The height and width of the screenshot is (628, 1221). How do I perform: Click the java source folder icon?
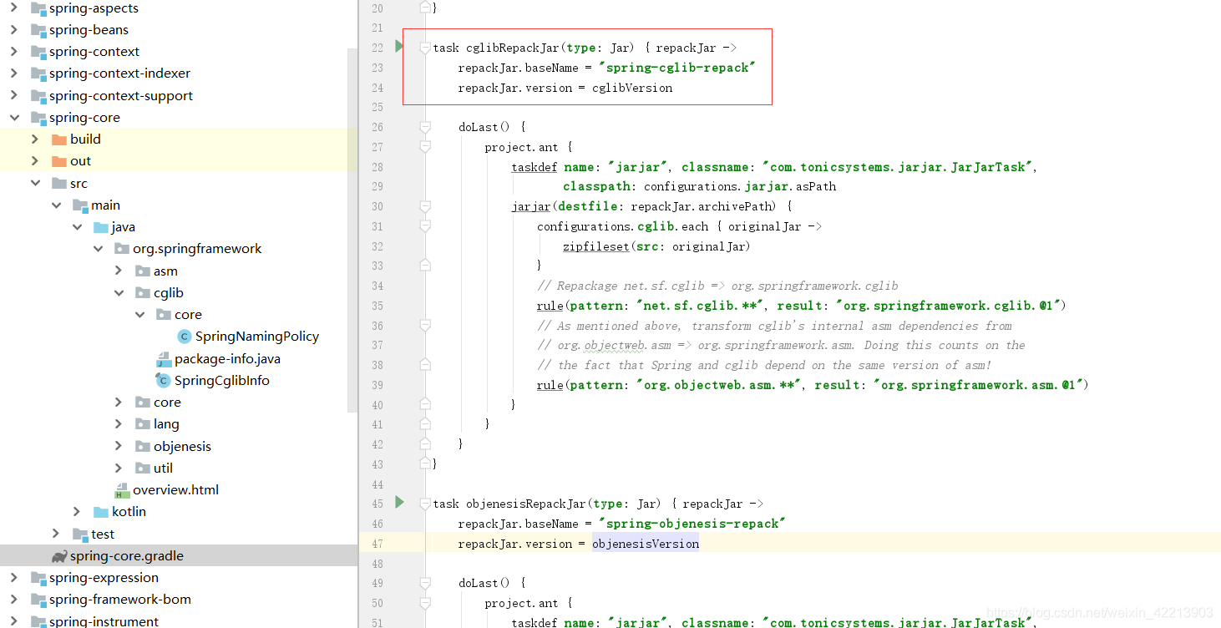(101, 227)
